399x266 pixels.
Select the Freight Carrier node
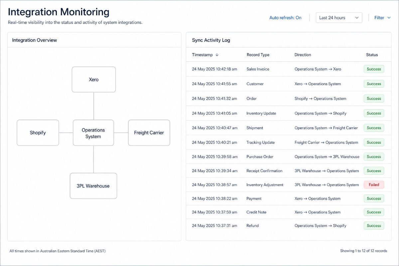(x=149, y=133)
